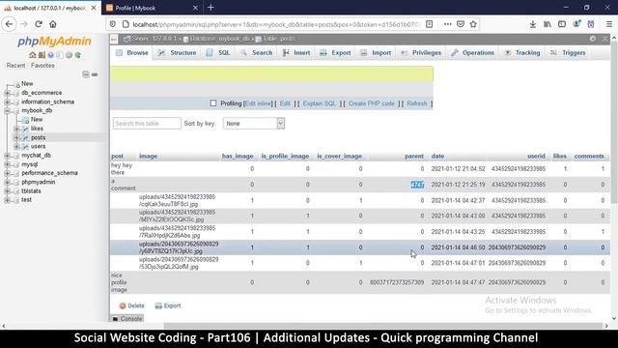The image size is (618, 348).
Task: Expand the performance_schema database node
Action: [7, 173]
